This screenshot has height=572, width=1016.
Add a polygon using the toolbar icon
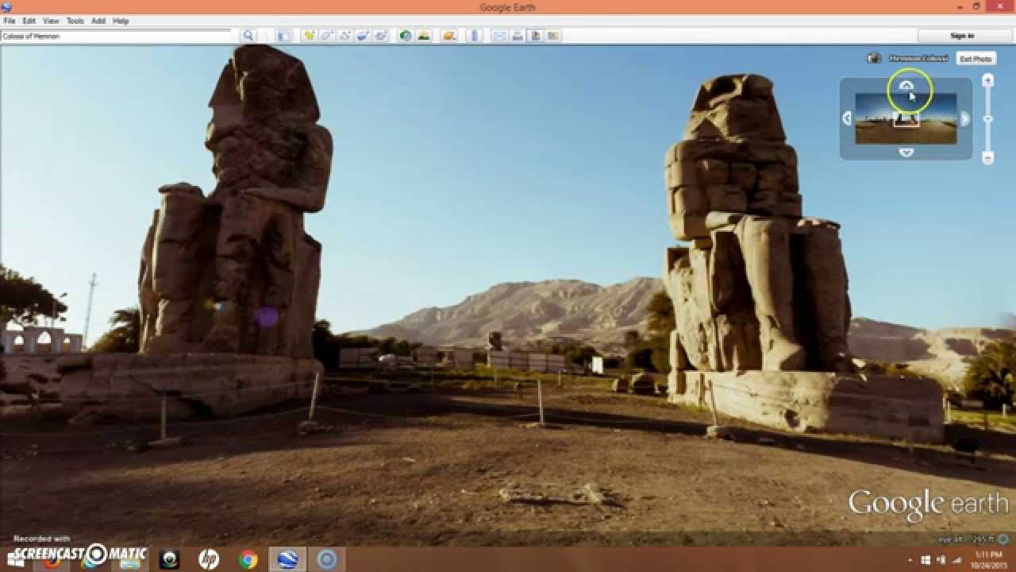[326, 36]
